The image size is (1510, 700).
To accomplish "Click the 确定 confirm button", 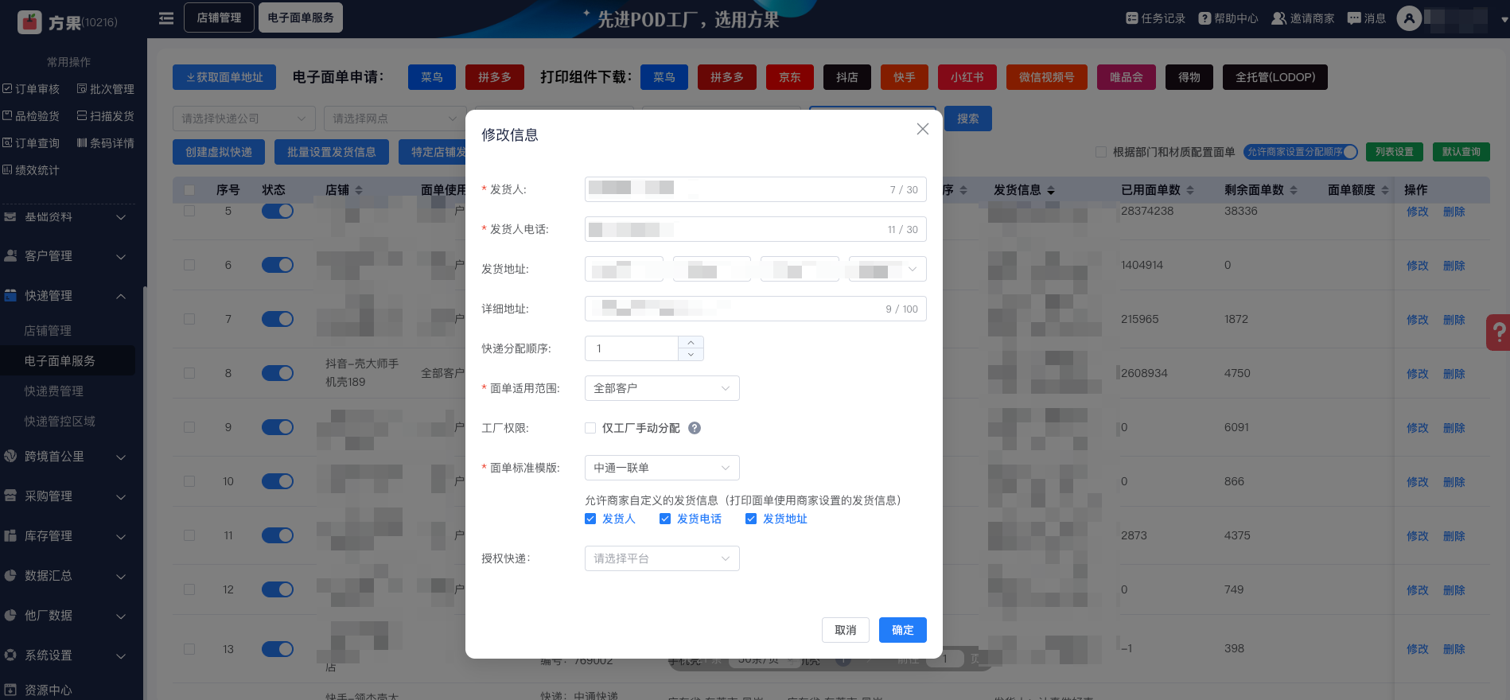I will point(903,630).
